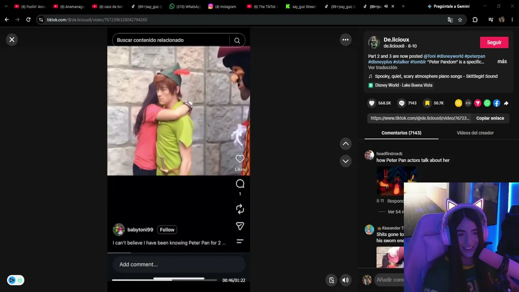This screenshot has height=292, width=519.
Task: Send to friends via red icon
Action: [478, 103]
